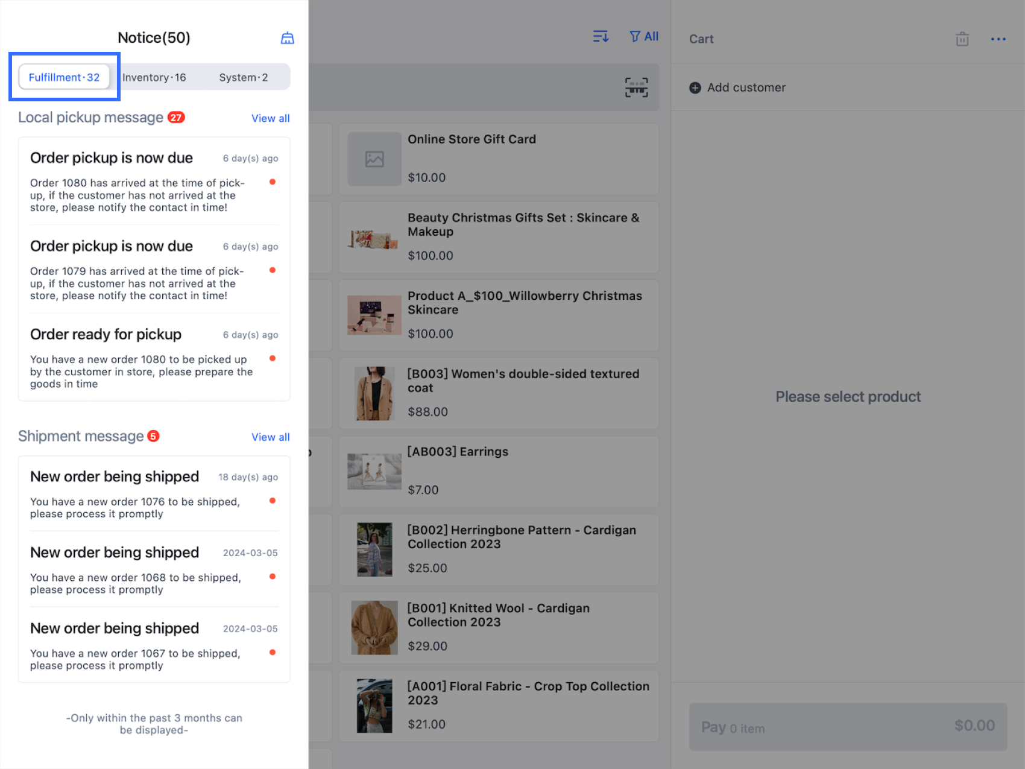Click the Local pickup message heading
The width and height of the screenshot is (1025, 769).
[x=91, y=118]
